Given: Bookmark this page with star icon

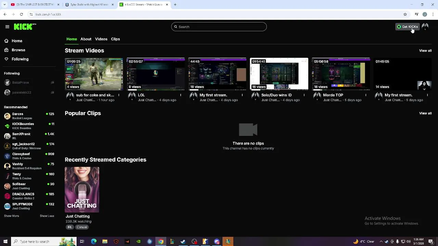Looking at the screenshot, I should point(405,14).
